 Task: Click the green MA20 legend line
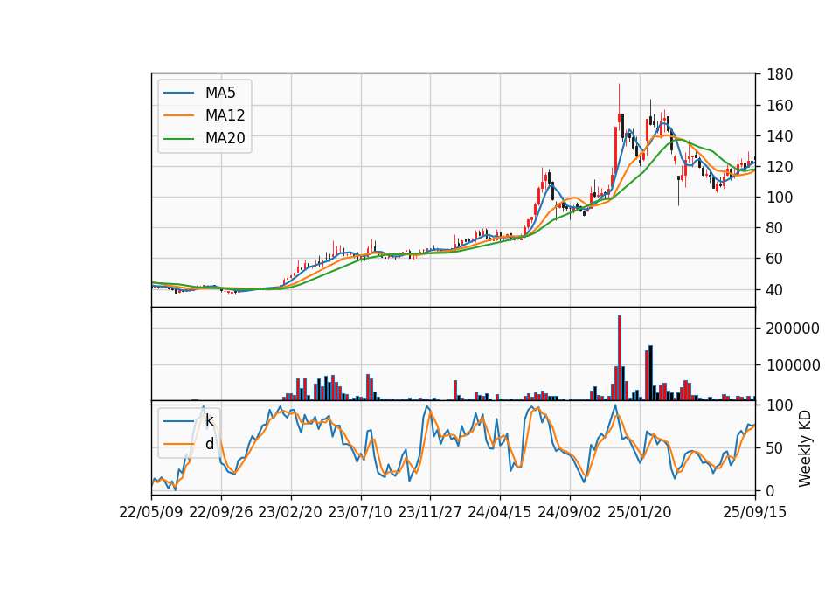(x=178, y=138)
